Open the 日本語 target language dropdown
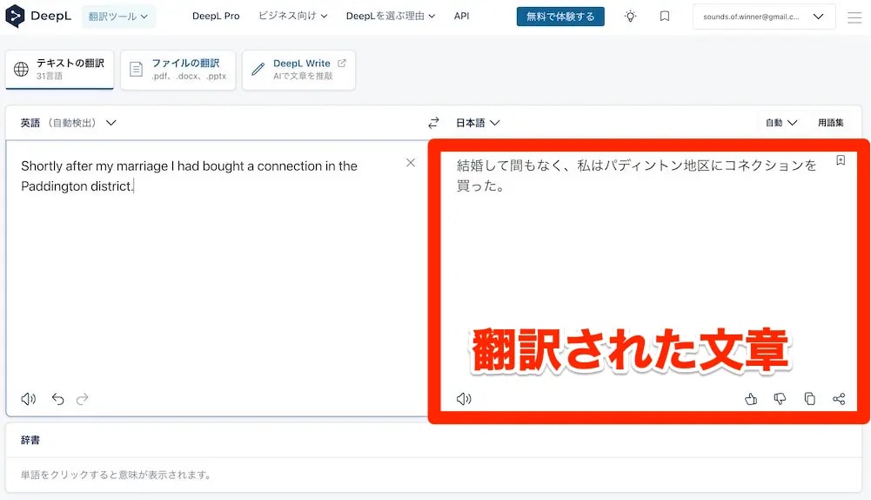The width and height of the screenshot is (871, 500). tap(478, 123)
